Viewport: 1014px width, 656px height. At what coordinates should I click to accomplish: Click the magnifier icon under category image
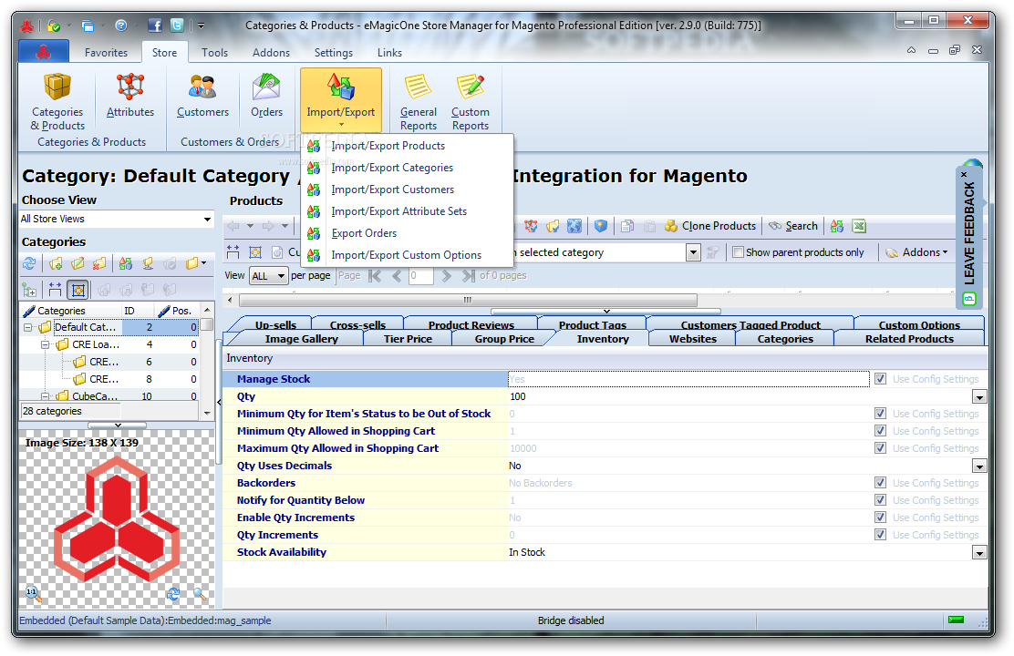tap(200, 594)
